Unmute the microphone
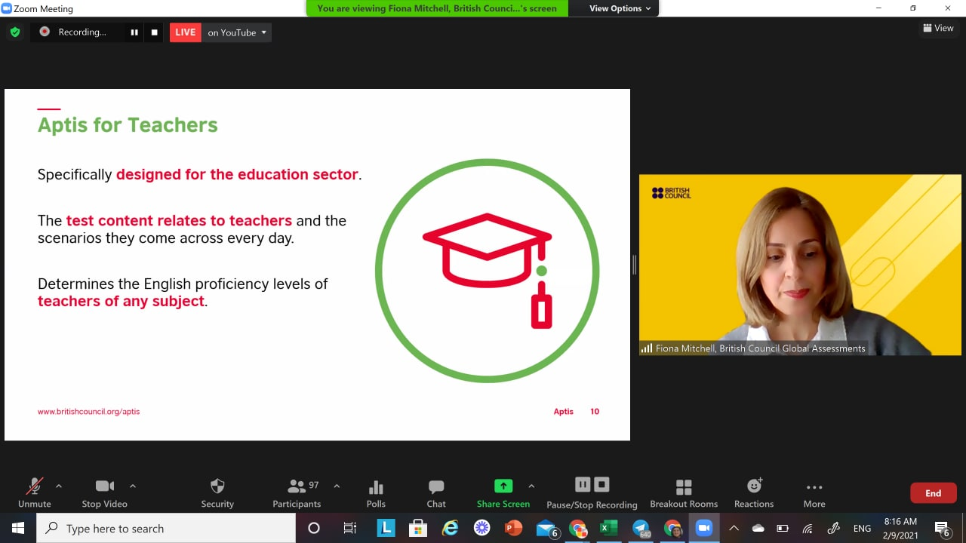This screenshot has height=543, width=966. click(x=34, y=493)
